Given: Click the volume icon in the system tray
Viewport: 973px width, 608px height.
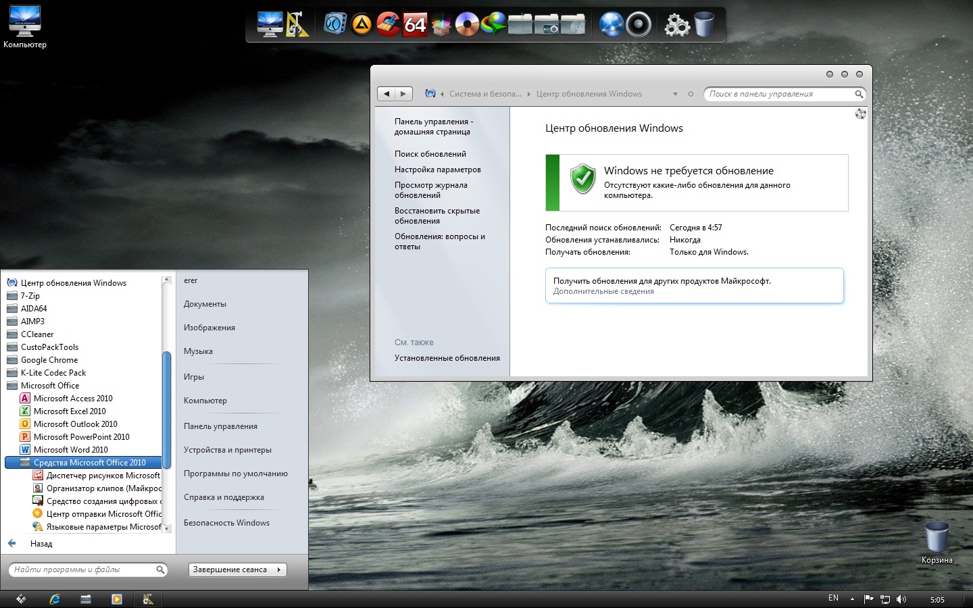Looking at the screenshot, I should [x=901, y=599].
